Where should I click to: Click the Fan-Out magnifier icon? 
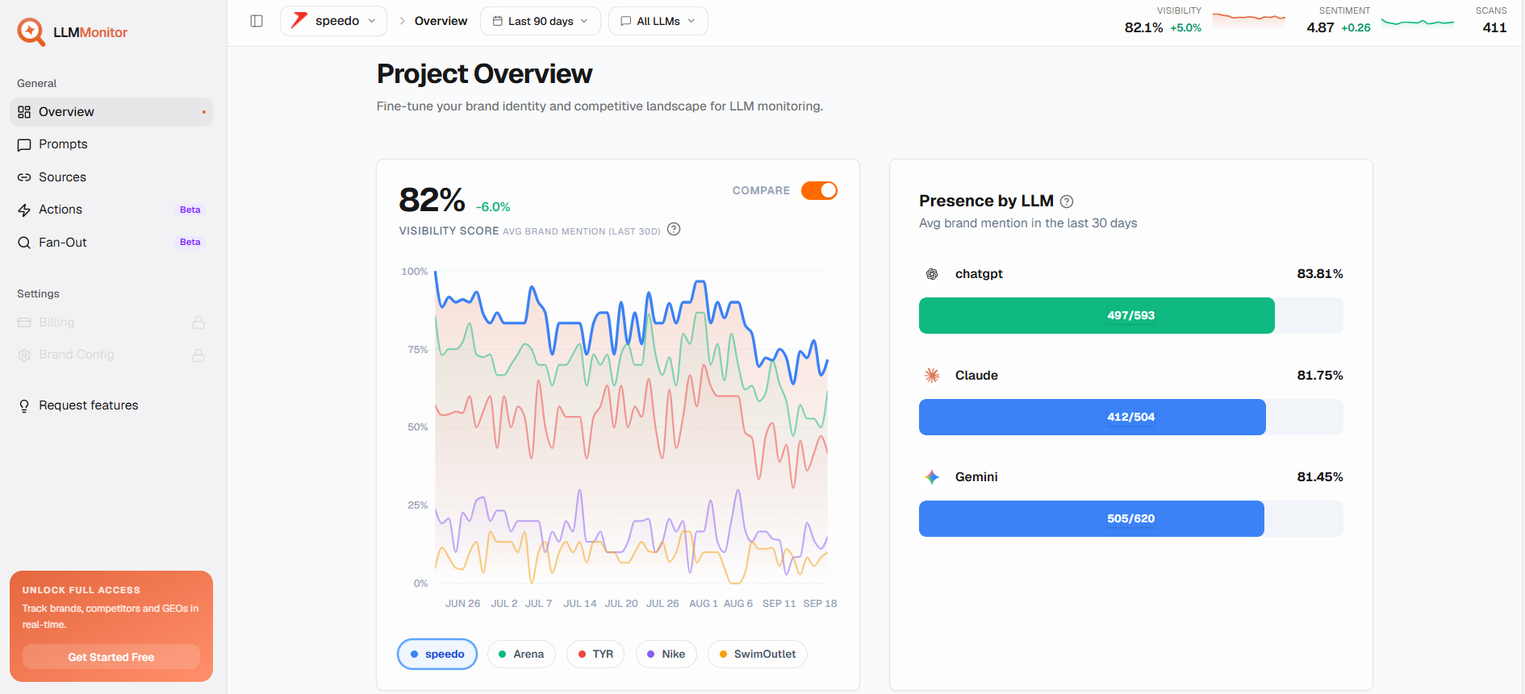[24, 243]
